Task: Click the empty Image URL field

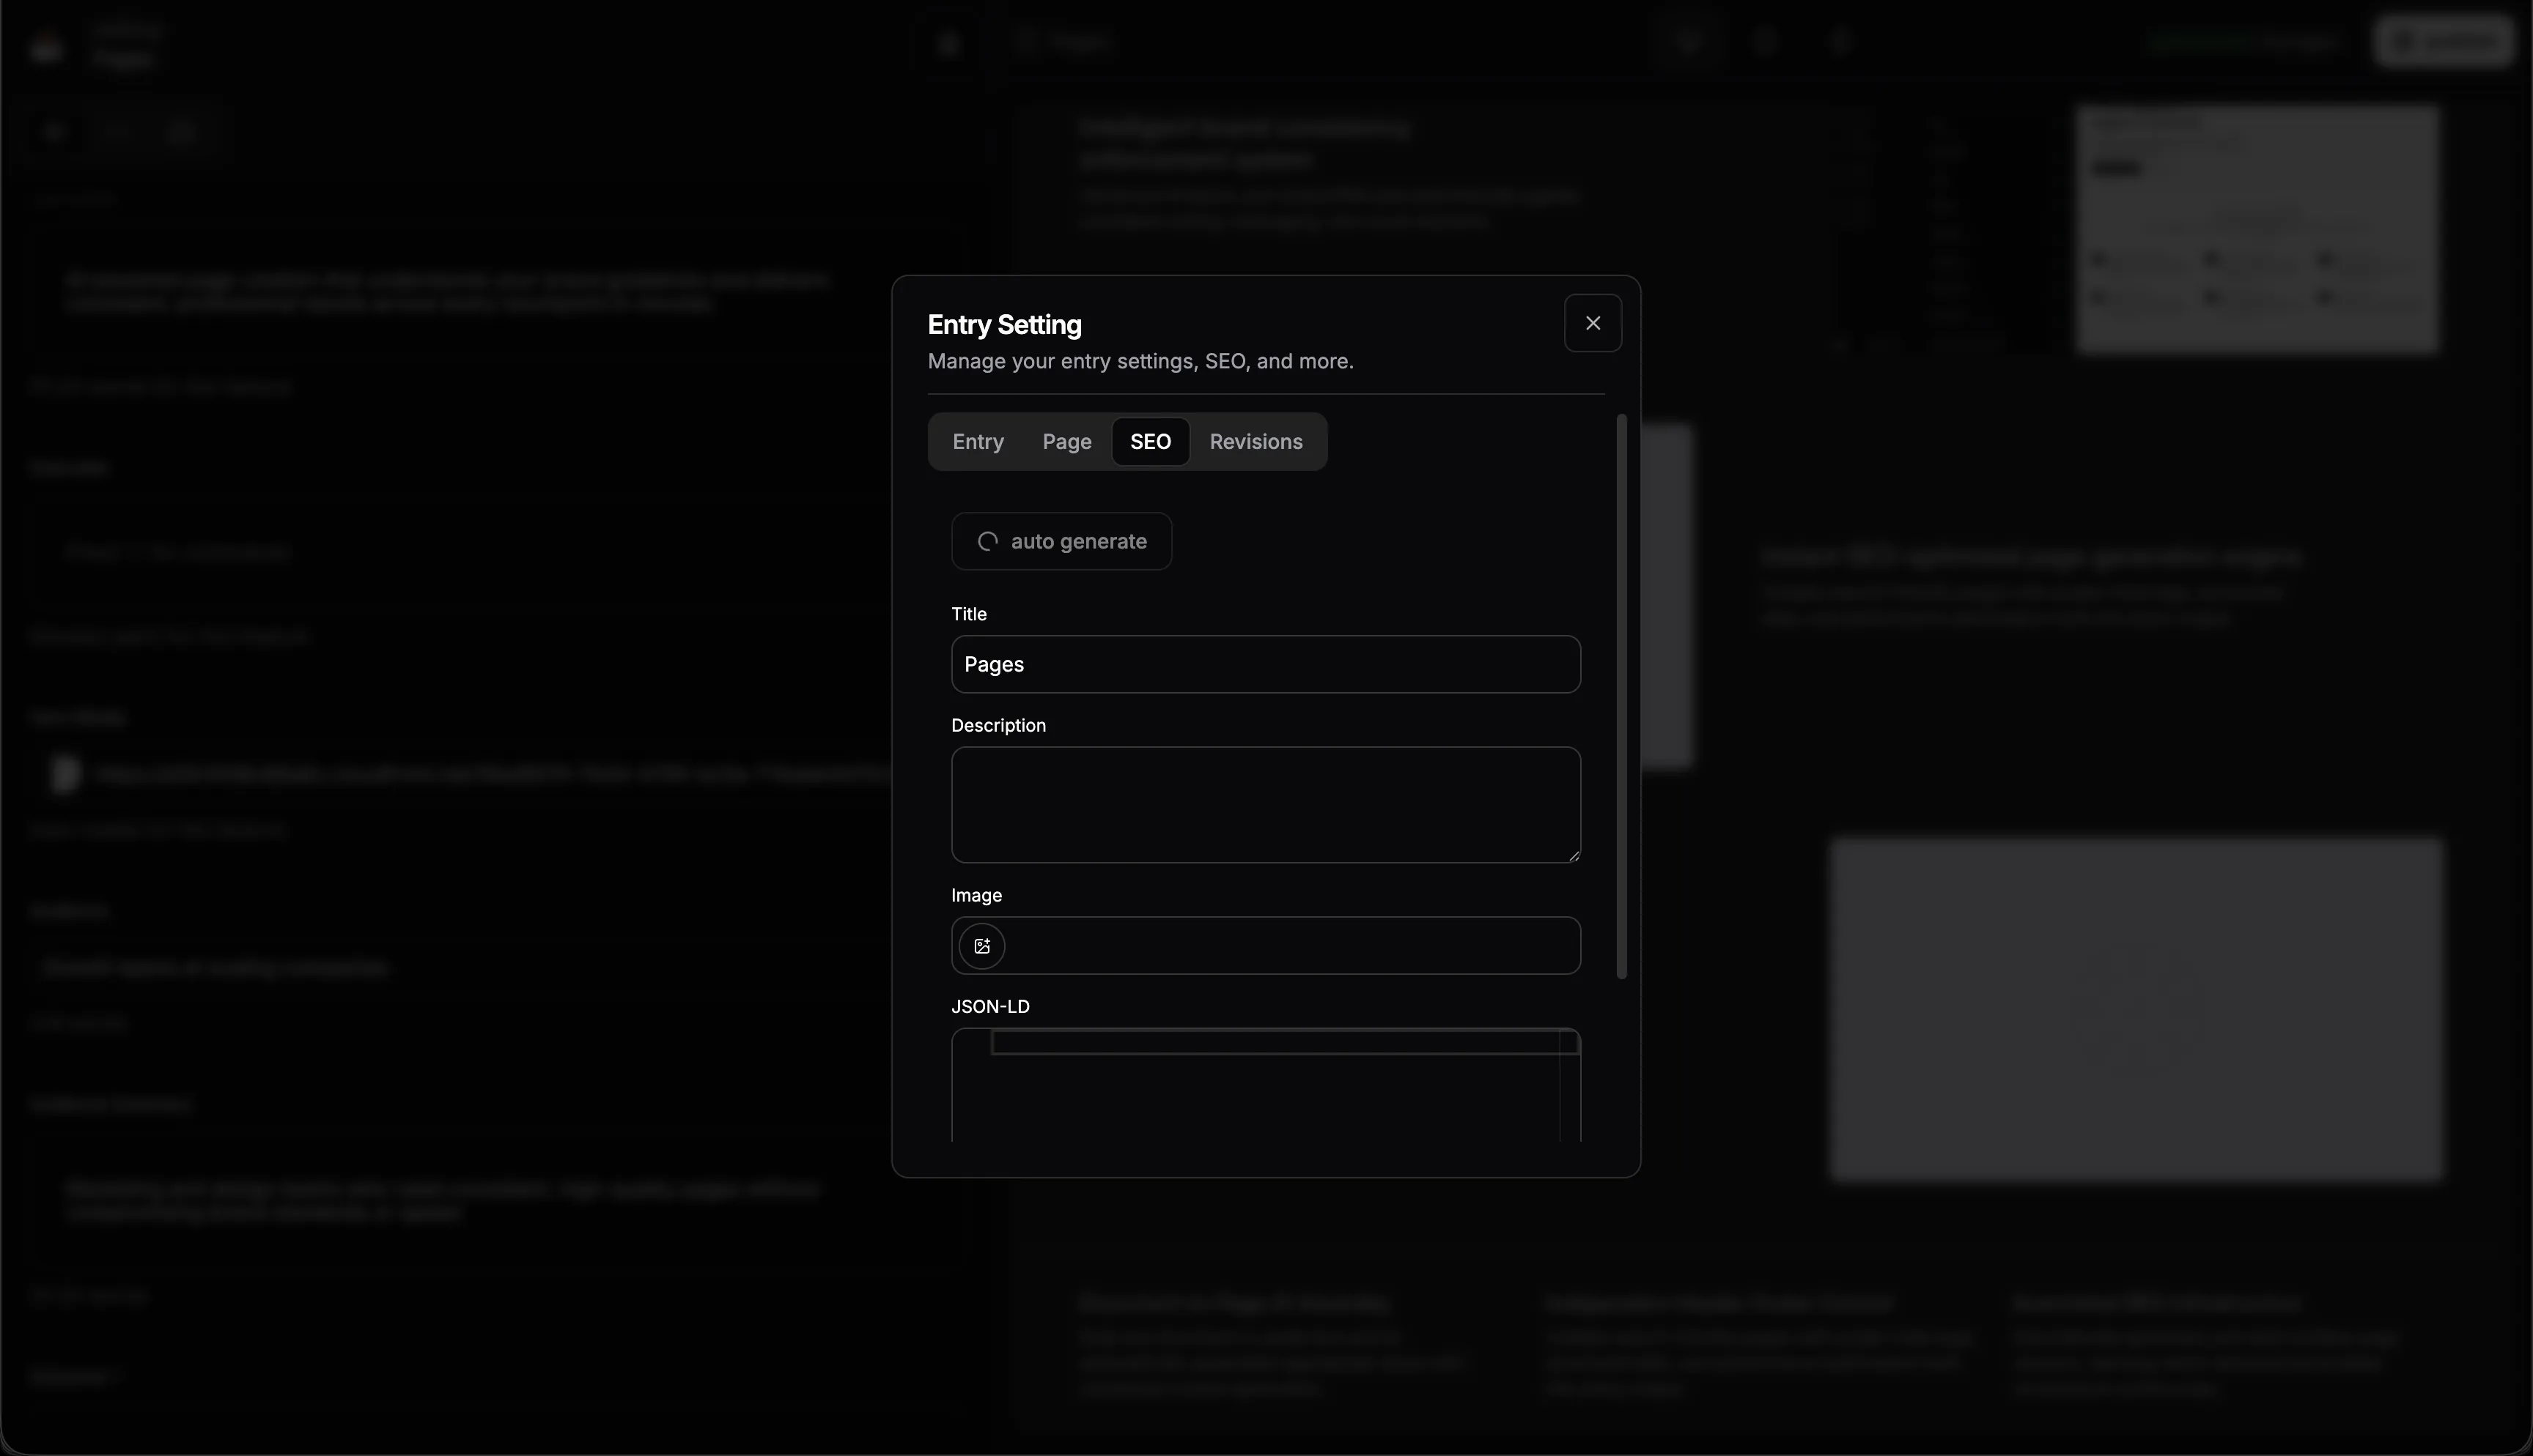Action: tap(1291, 946)
